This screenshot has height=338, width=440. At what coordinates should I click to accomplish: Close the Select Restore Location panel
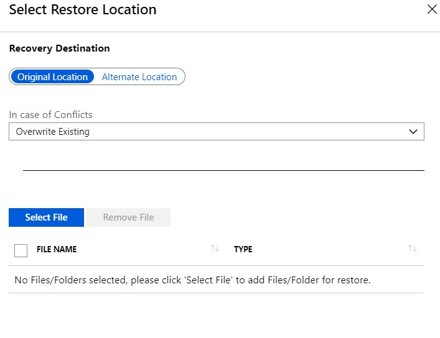(x=432, y=9)
